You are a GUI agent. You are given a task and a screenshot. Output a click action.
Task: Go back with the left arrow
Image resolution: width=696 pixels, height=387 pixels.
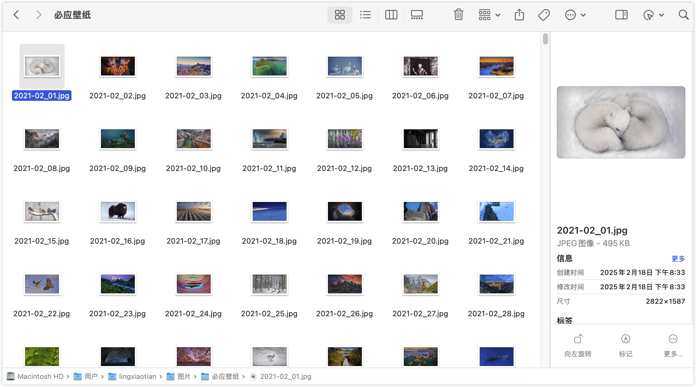pos(16,15)
